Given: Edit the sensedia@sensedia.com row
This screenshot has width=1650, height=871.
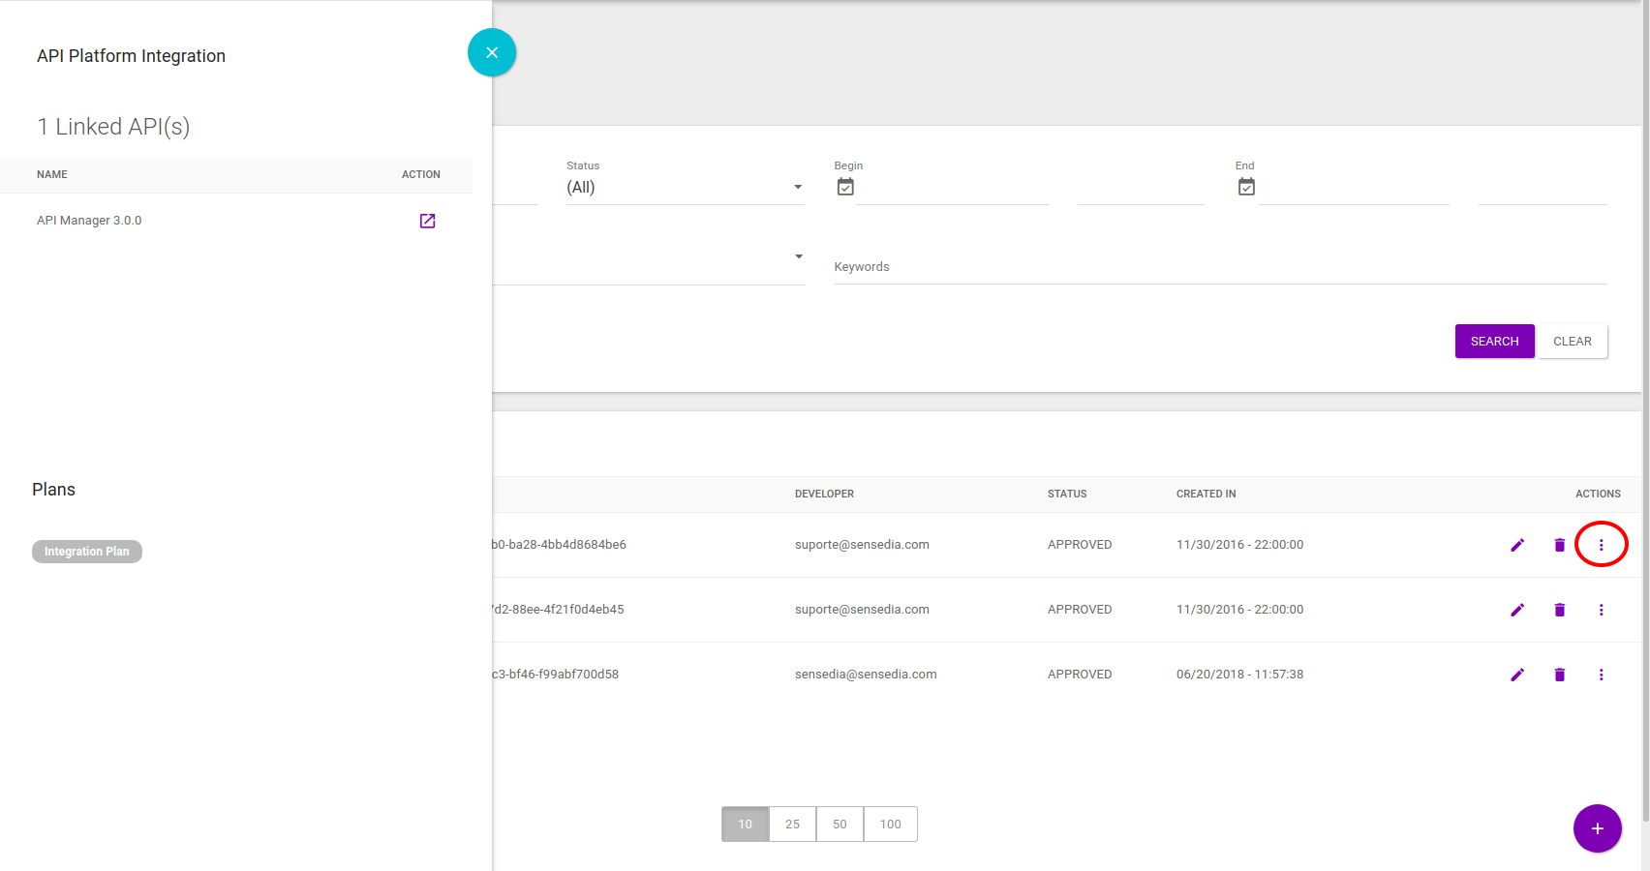Looking at the screenshot, I should pyautogui.click(x=1517, y=675).
